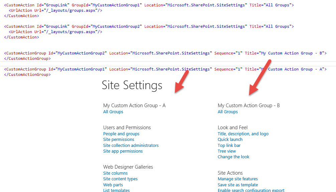Viewport: 336px width, 192px height.
Task: Open All Groups under Action Group B
Action: [227, 112]
